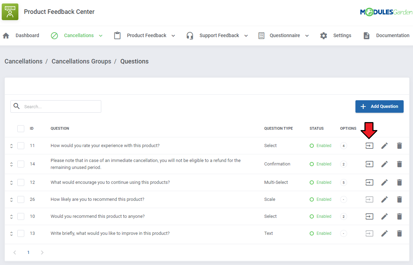Check the box for question 11

pyautogui.click(x=21, y=146)
